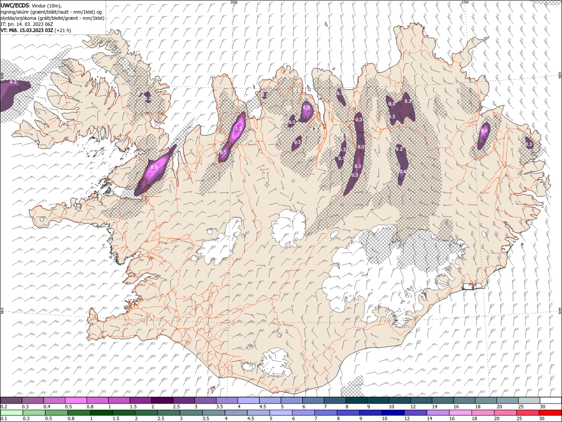Click the 'slydda/snjókoma' legend description line
The image size is (562, 422).
coord(52,18)
